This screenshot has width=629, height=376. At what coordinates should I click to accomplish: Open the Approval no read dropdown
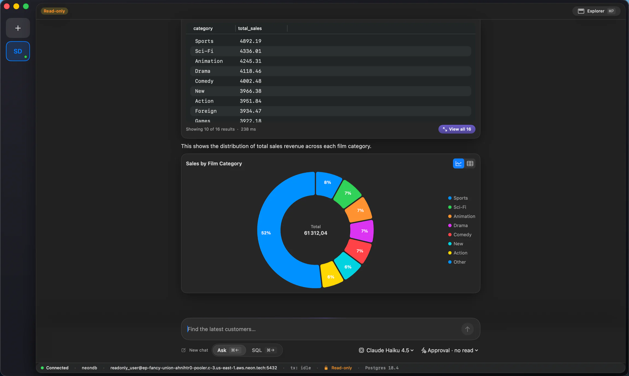pyautogui.click(x=450, y=350)
